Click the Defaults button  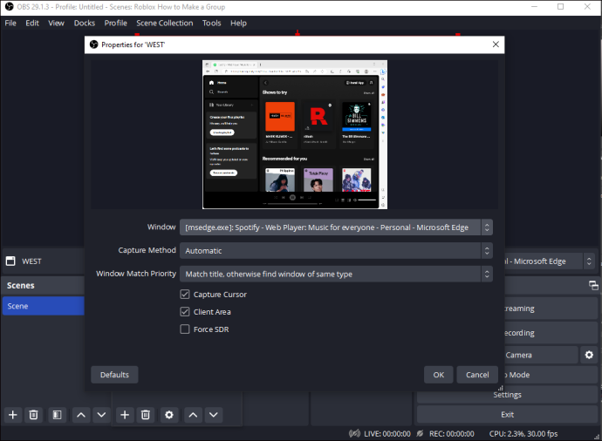[x=114, y=375]
